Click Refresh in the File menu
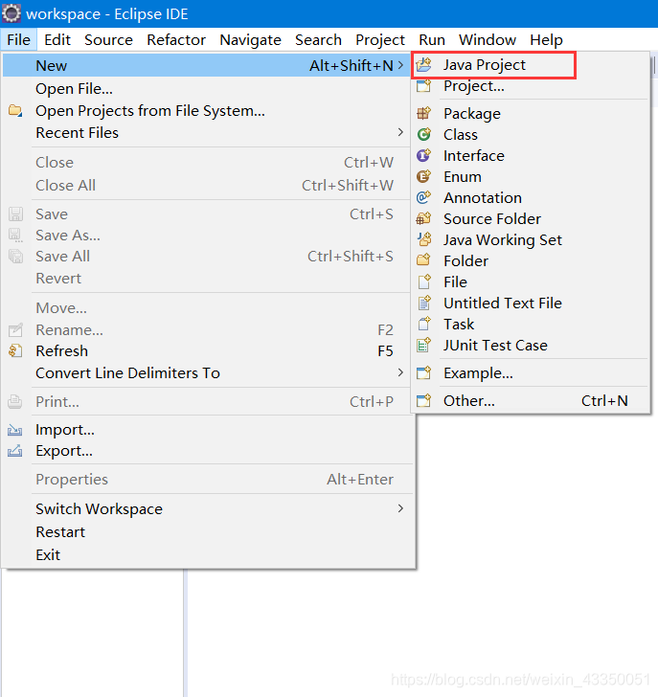The height and width of the screenshot is (697, 658). point(206,351)
